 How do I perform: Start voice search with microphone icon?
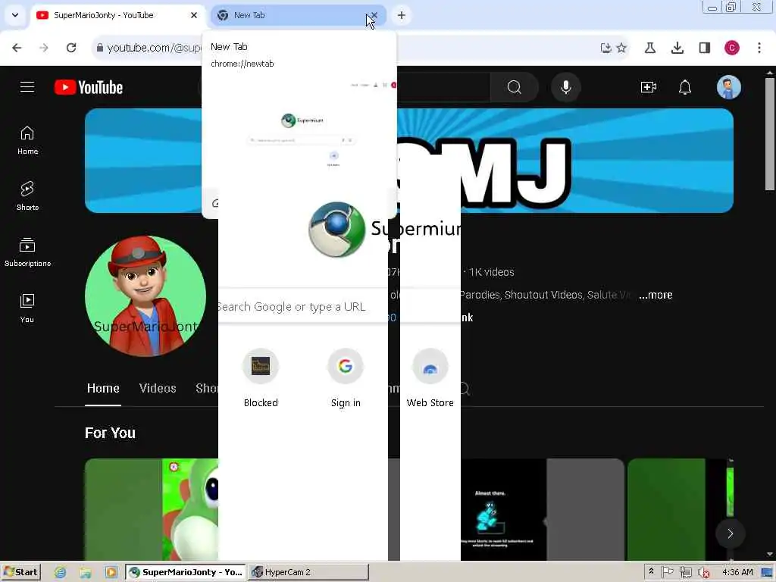(x=565, y=87)
